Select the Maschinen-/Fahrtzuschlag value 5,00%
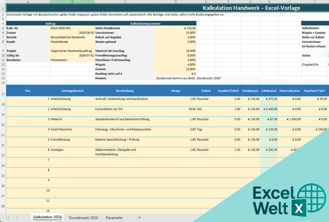This screenshot has height=222, width=329. [176, 60]
